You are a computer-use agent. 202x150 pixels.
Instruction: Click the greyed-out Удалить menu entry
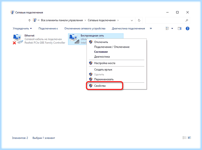click(x=116, y=74)
